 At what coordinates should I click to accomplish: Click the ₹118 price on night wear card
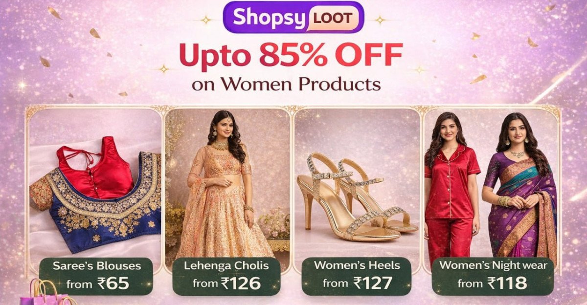click(x=507, y=283)
